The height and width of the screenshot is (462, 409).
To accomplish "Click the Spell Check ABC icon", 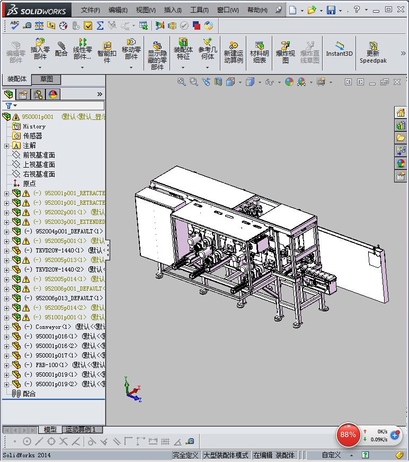I will pyautogui.click(x=14, y=25).
